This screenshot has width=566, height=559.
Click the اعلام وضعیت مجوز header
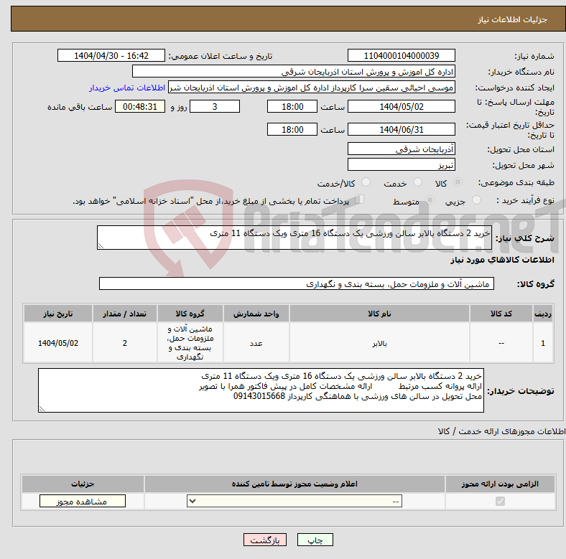294,484
